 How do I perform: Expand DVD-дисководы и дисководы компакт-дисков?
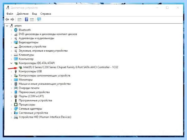[12, 34]
